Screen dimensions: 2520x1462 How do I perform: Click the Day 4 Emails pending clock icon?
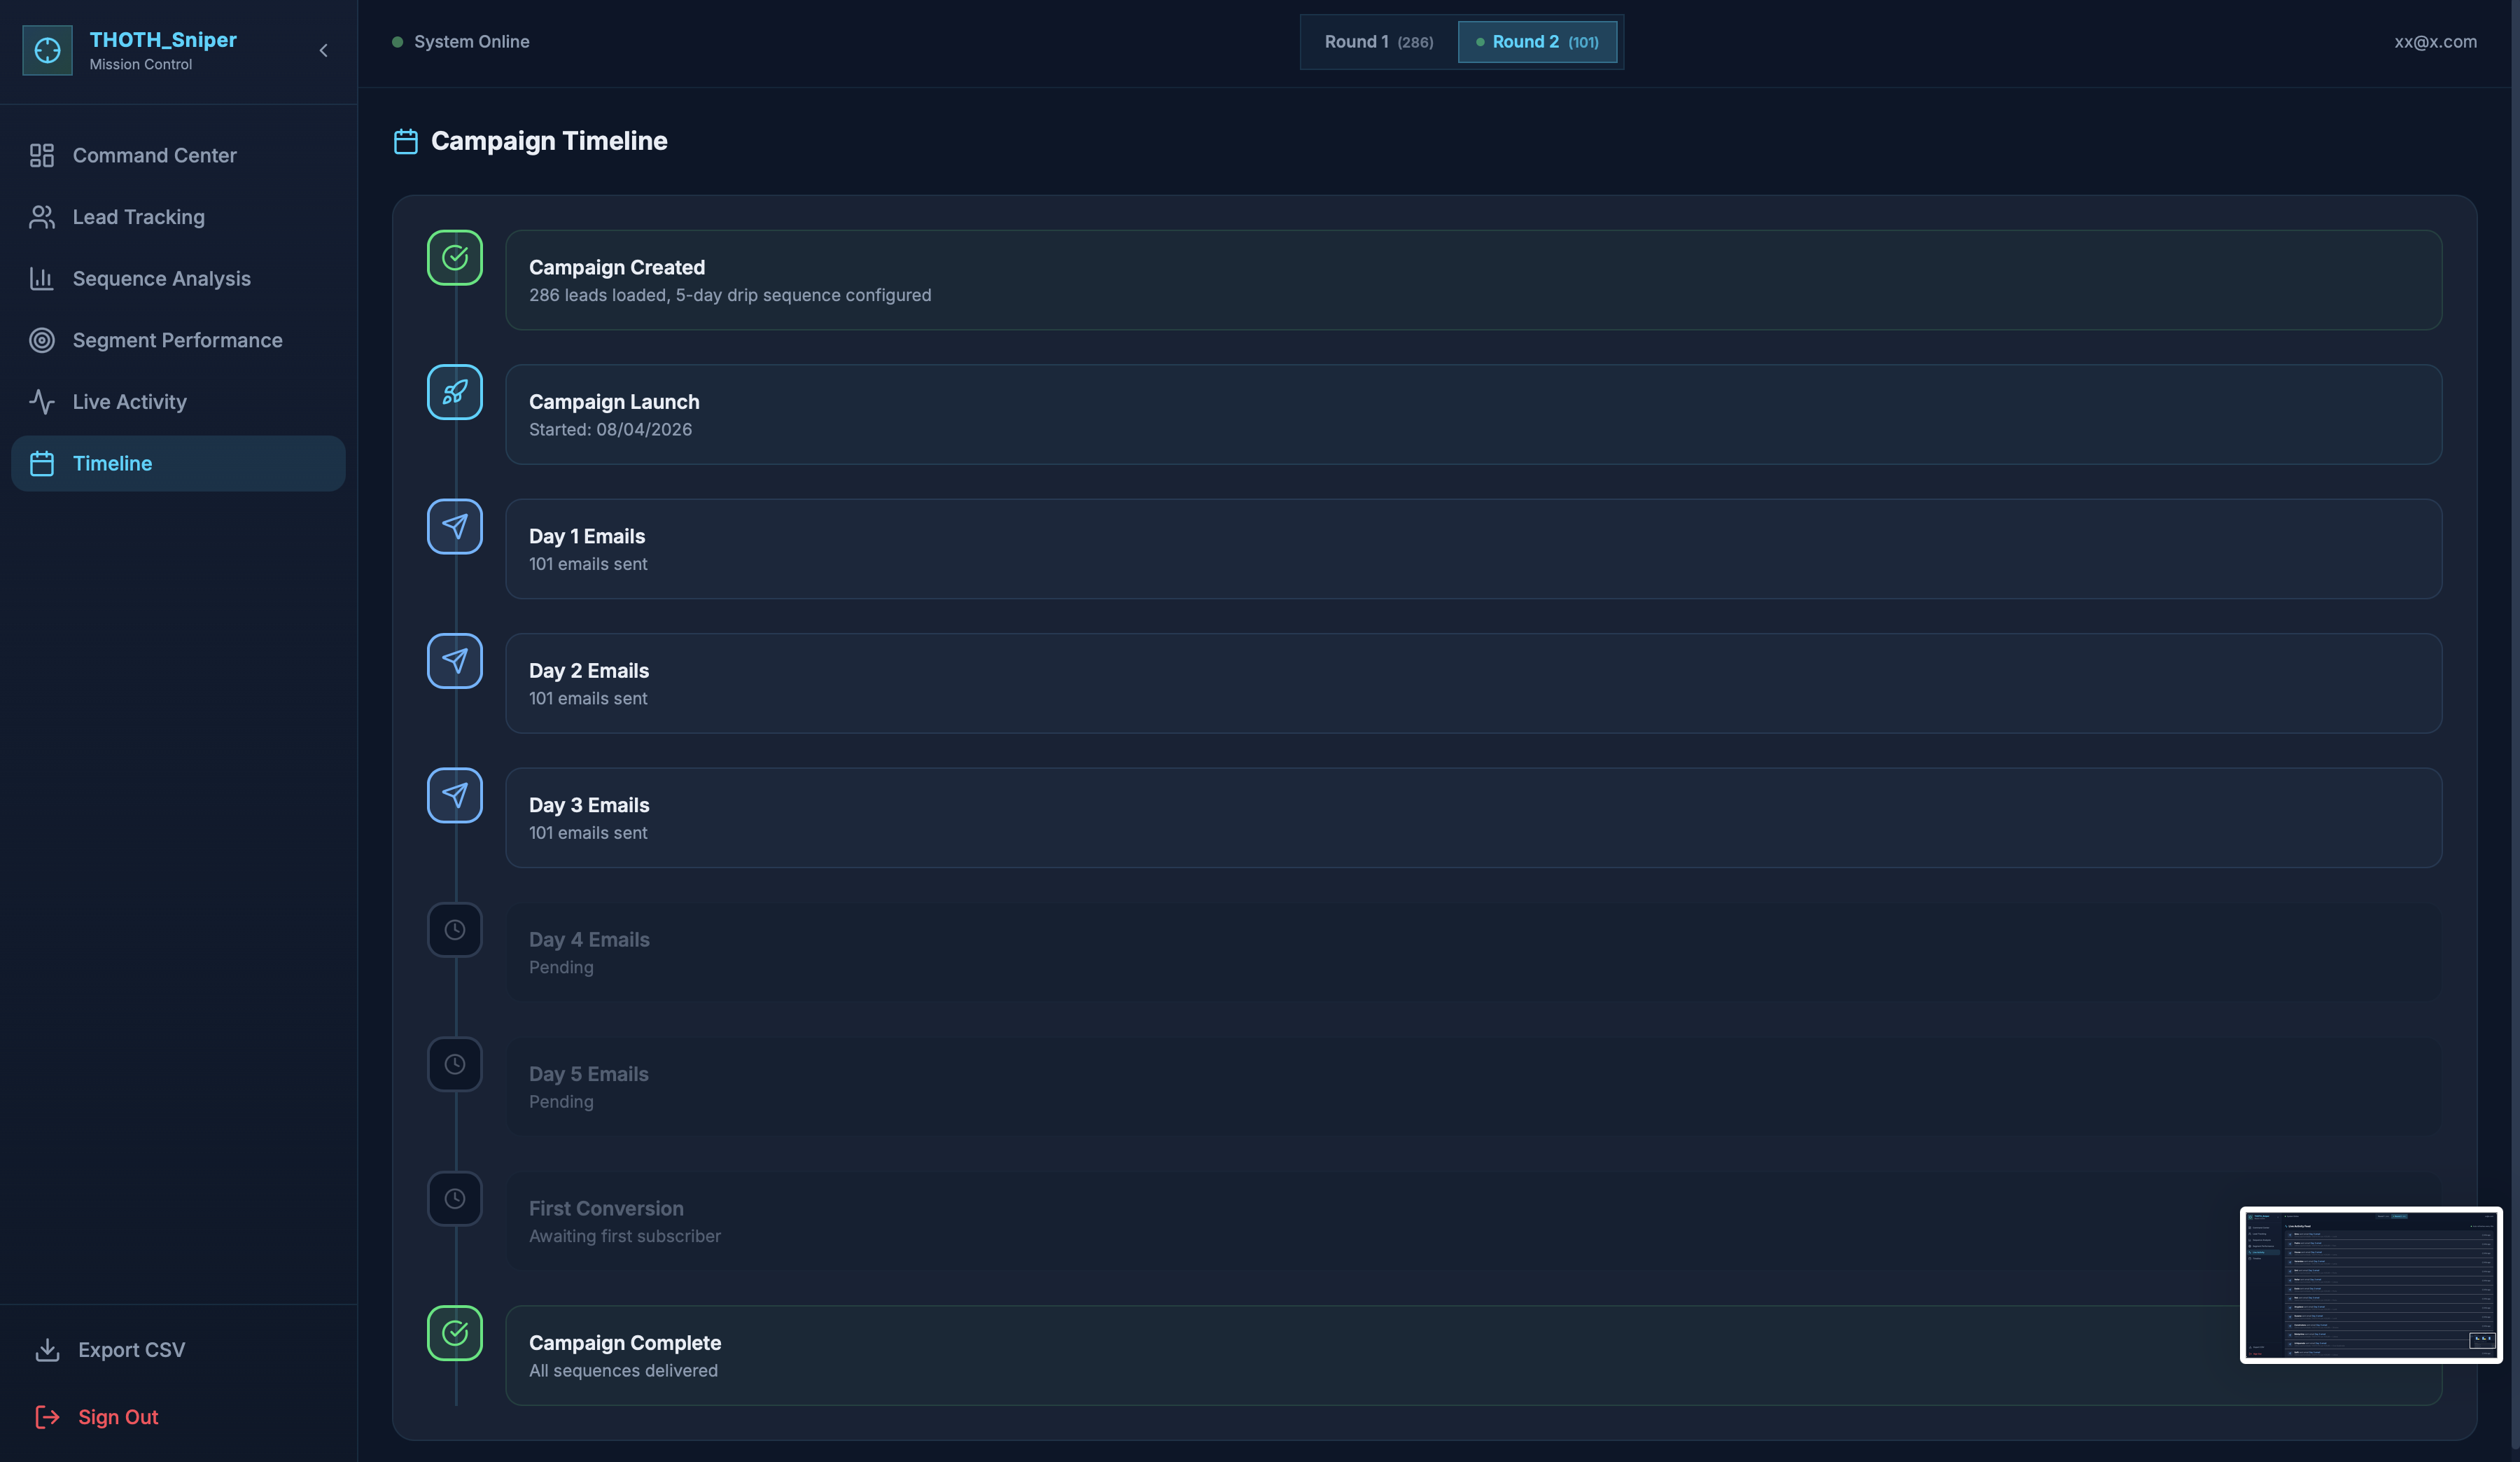pyautogui.click(x=455, y=930)
